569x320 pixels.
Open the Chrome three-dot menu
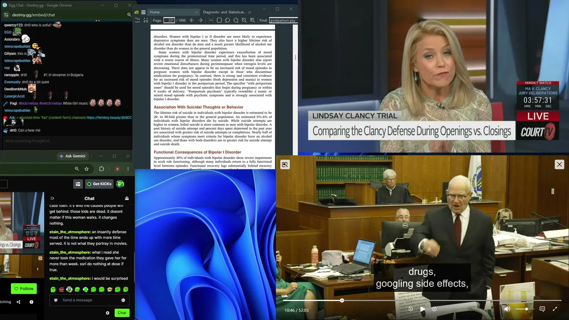pyautogui.click(x=128, y=169)
